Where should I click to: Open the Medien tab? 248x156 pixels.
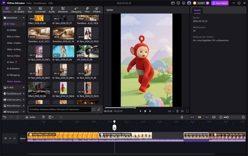pos(7,10)
